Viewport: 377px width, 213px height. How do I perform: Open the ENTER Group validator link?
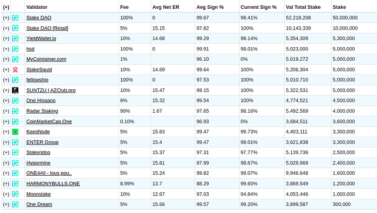click(42, 142)
